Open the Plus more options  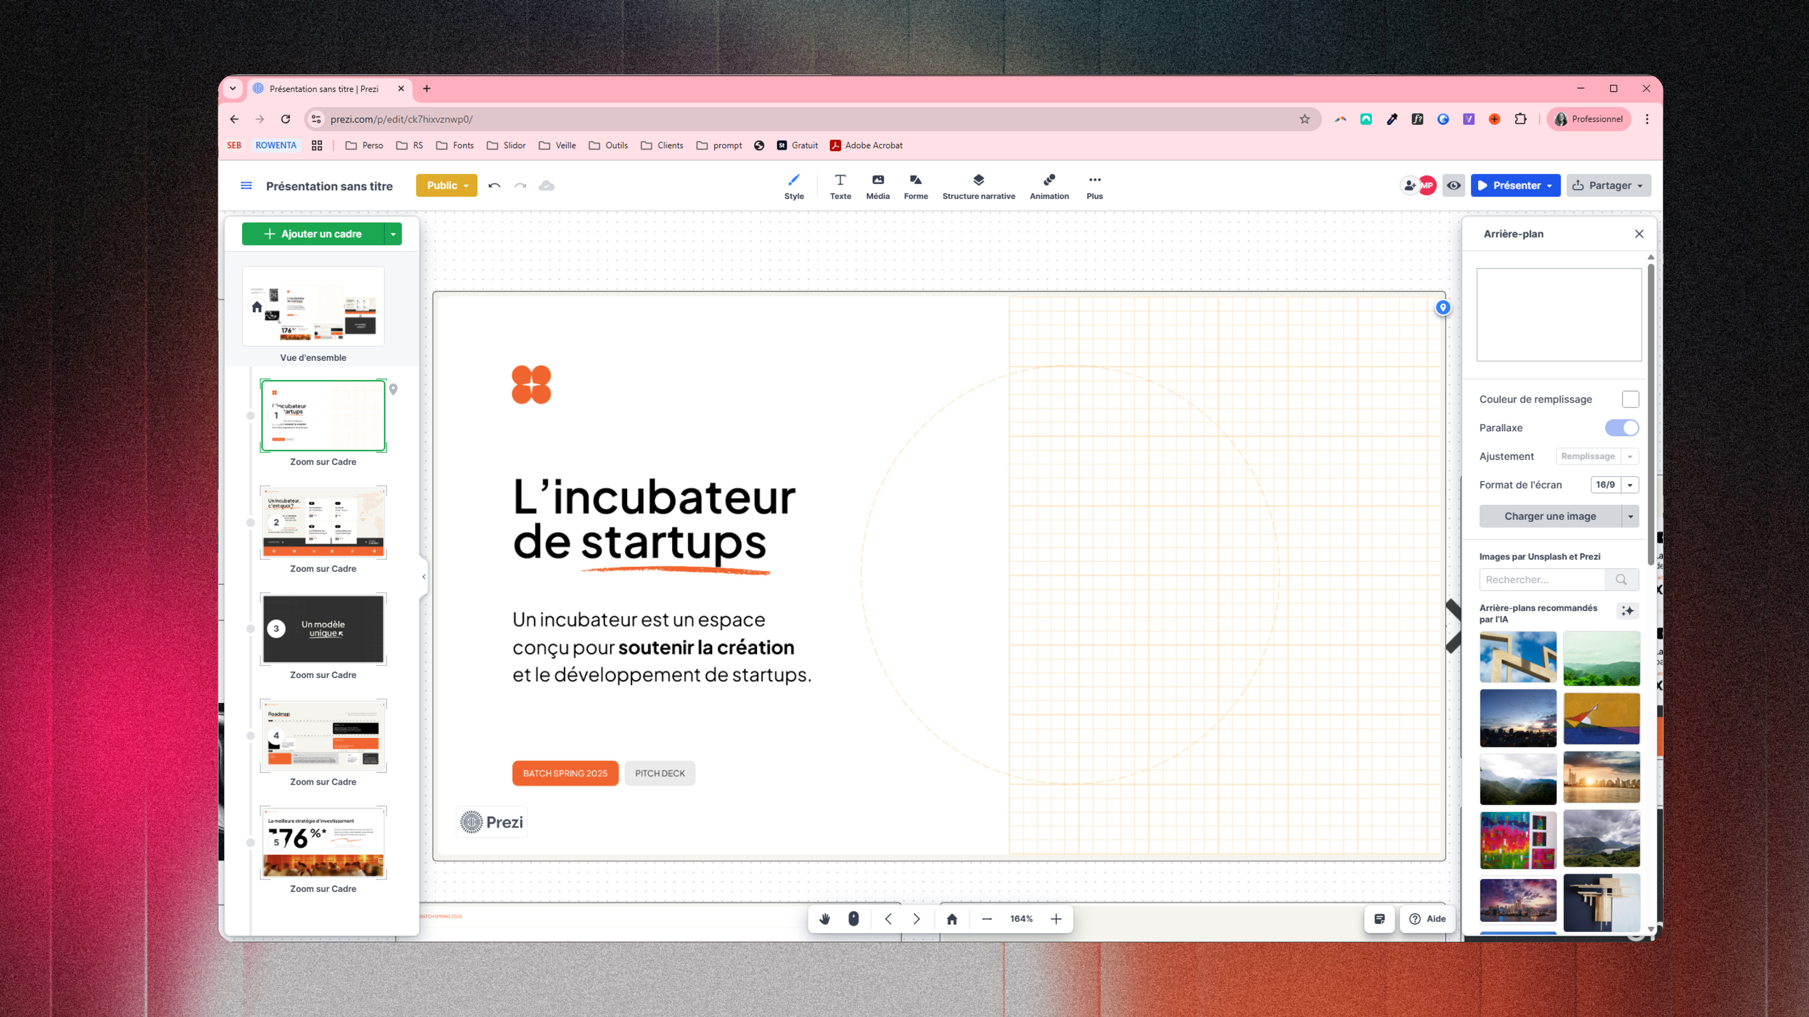(1094, 186)
